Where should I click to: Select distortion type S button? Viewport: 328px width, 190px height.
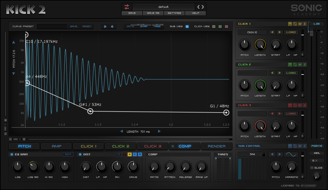click(x=140, y=154)
